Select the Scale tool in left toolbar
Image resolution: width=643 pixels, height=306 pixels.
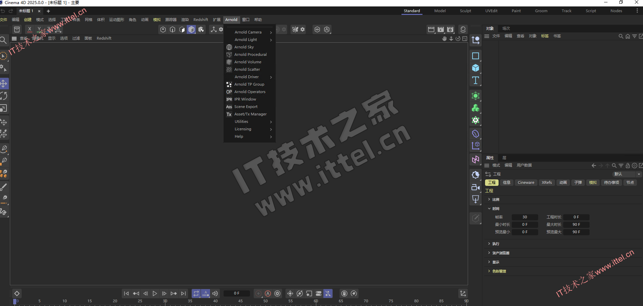(x=4, y=108)
